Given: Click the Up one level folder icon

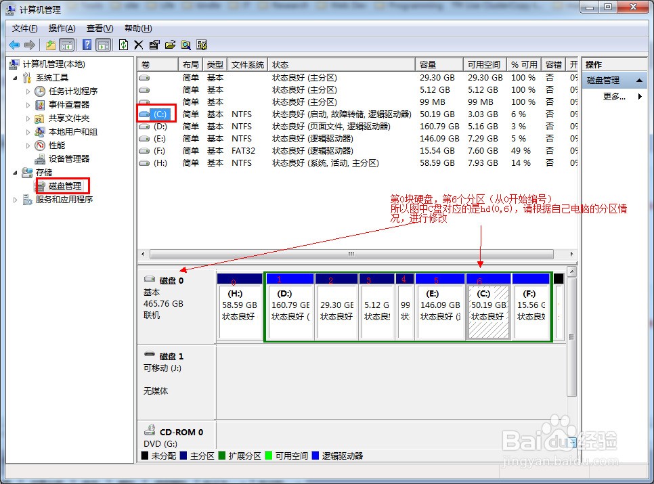Looking at the screenshot, I should coord(51,45).
